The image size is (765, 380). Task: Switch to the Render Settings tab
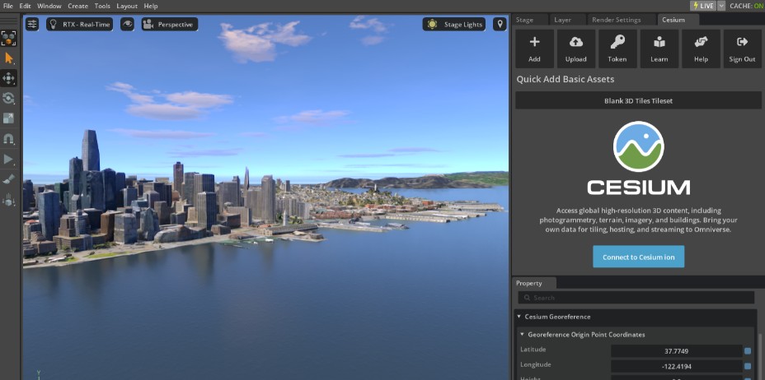click(x=616, y=20)
